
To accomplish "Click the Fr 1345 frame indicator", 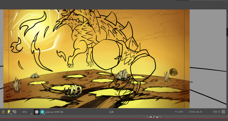I will pos(179,112).
